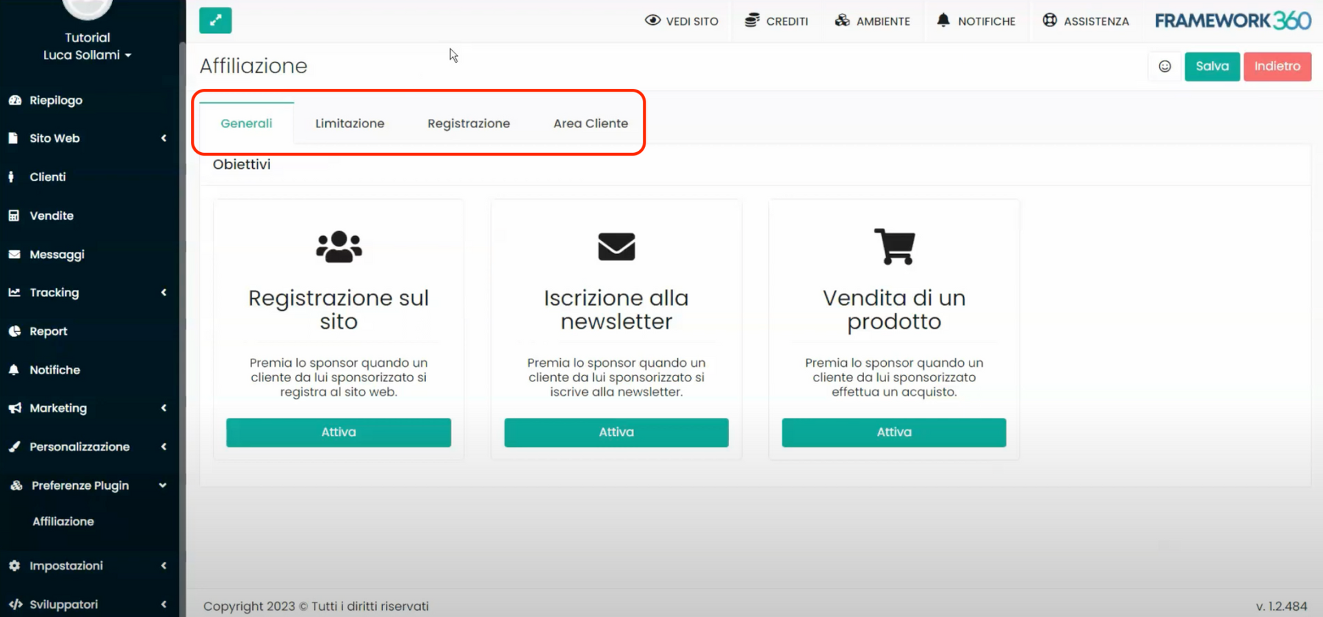Viewport: 1323px width, 617px height.
Task: Click the cubes icon beside AMBIENTE
Action: pos(842,20)
